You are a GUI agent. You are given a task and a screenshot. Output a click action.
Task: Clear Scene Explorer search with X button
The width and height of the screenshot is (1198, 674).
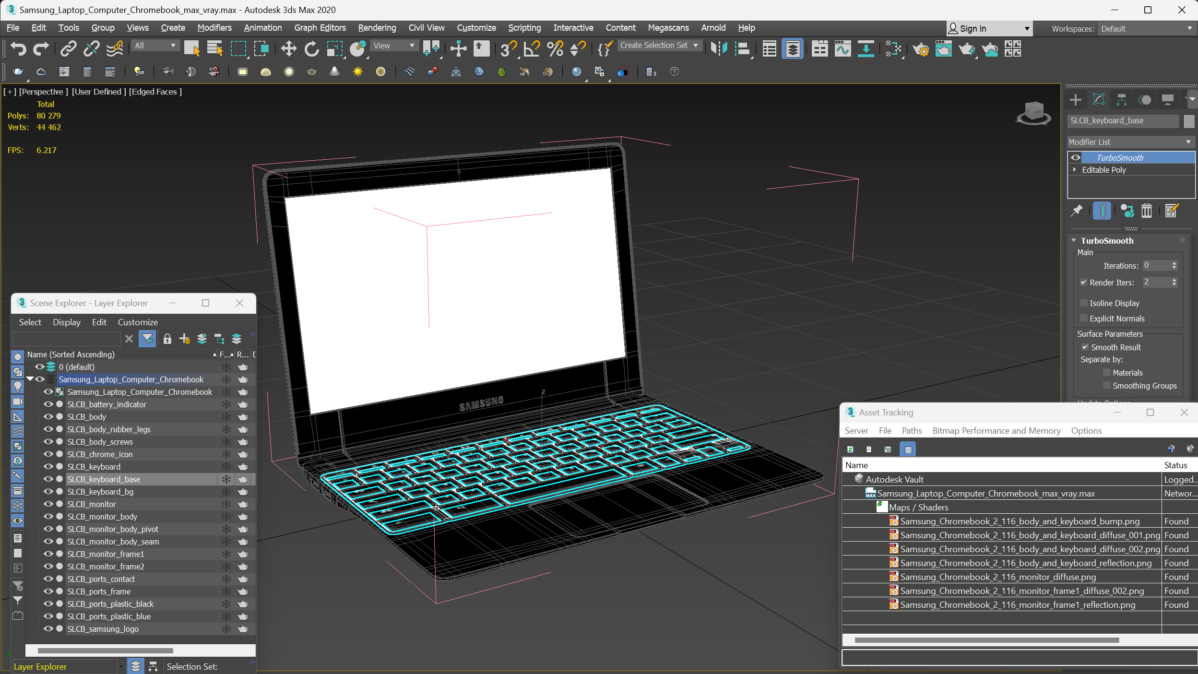tap(129, 339)
